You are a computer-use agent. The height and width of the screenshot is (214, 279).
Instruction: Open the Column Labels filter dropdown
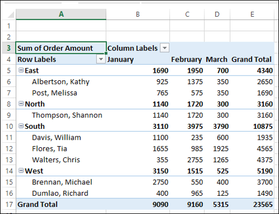tap(165, 48)
